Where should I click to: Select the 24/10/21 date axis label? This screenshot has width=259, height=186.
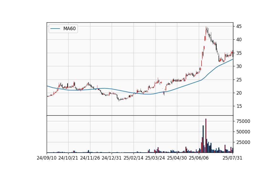68,158
